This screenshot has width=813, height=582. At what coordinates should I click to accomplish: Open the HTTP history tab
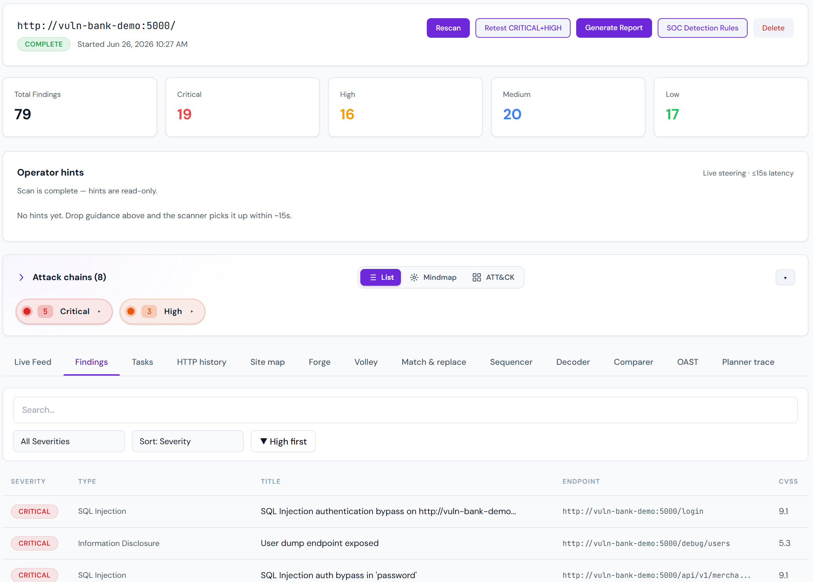click(x=202, y=362)
